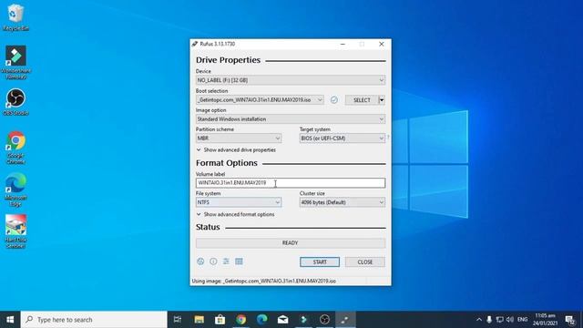This screenshot has width=583, height=328.
Task: Select Hard Disk Sentinel desktop icon
Action: pos(15,231)
